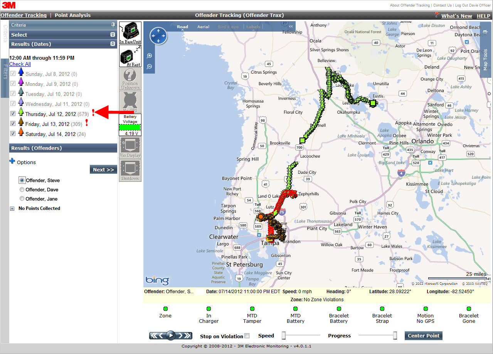Pin the Criteria panel
The height and width of the screenshot is (354, 493).
point(113,25)
